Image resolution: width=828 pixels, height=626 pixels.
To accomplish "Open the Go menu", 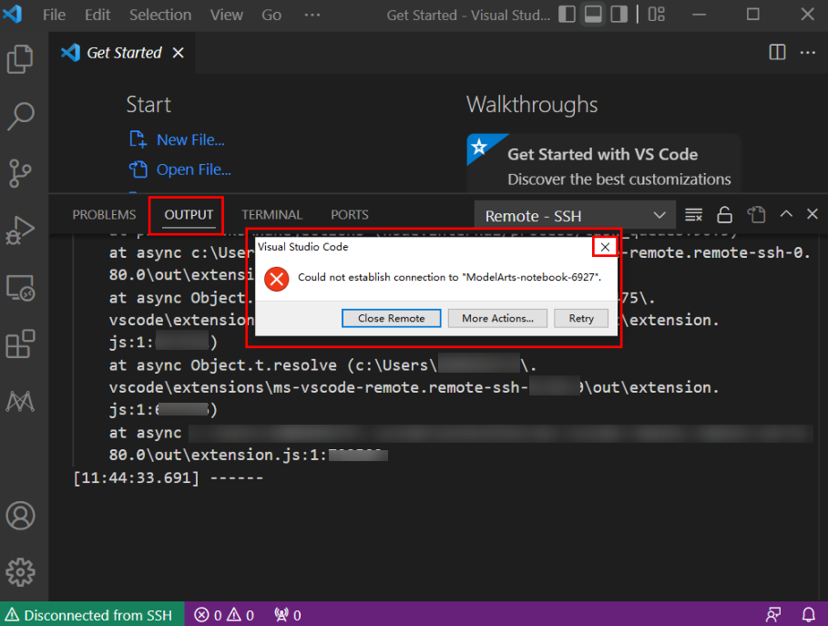I will pyautogui.click(x=271, y=15).
